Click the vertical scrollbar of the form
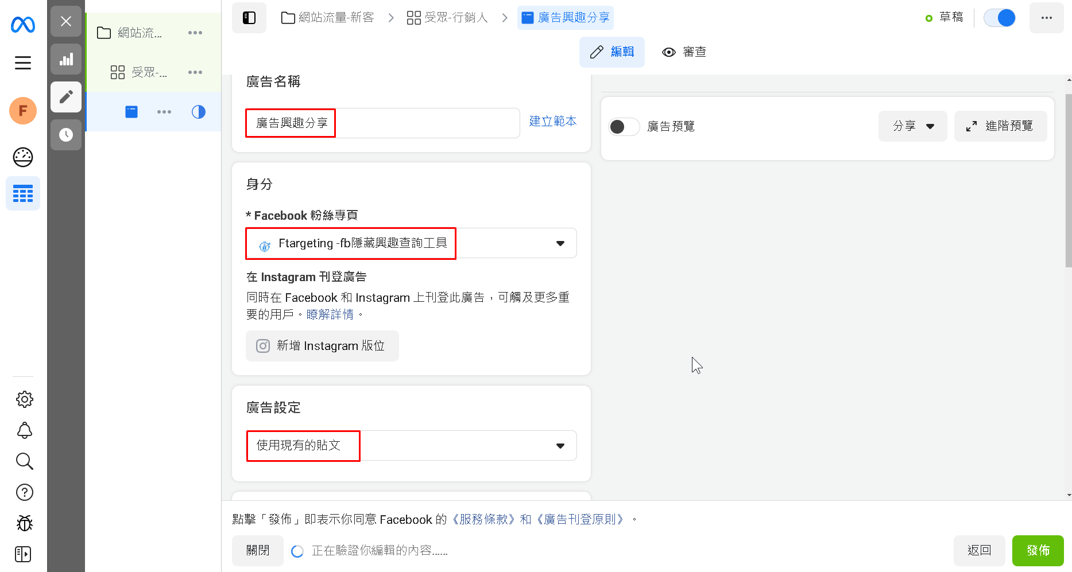Viewport: 1072px width, 572px height. pos(1069,181)
